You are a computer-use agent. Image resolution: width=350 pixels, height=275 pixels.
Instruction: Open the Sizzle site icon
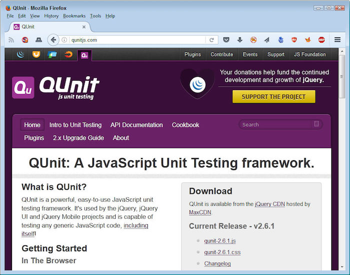click(68, 54)
